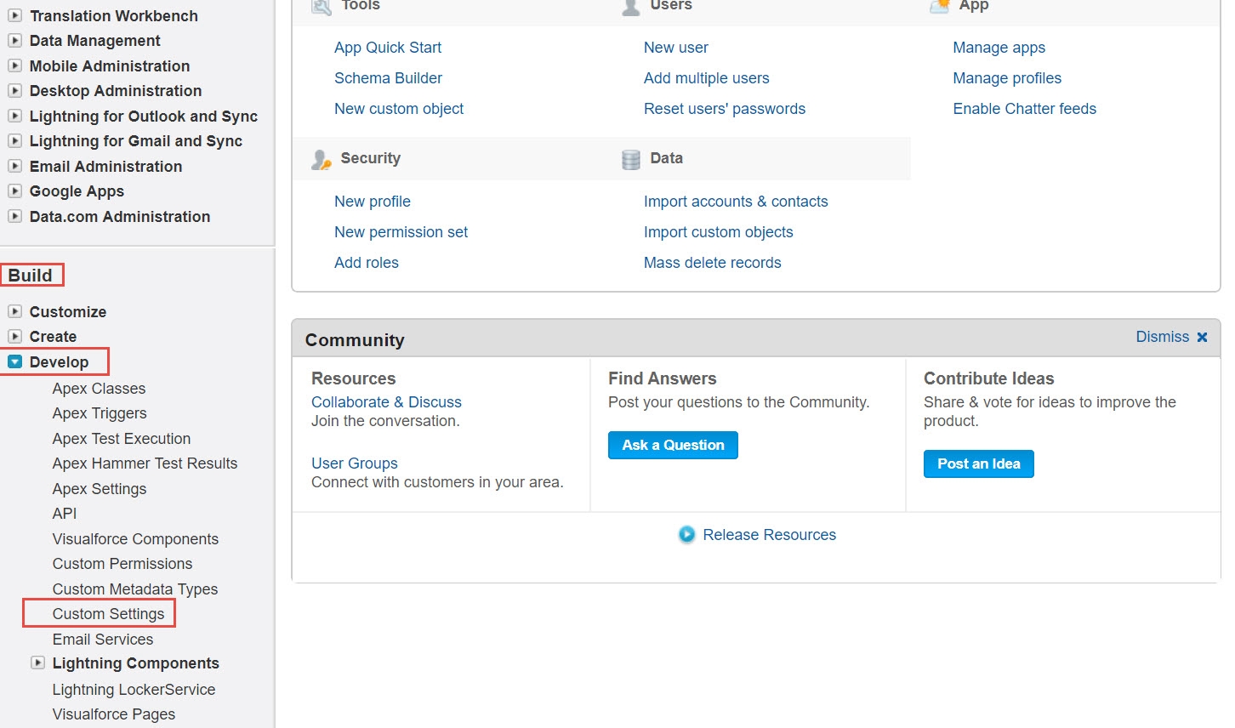
Task: Expand the Google Apps section
Action: click(x=14, y=191)
